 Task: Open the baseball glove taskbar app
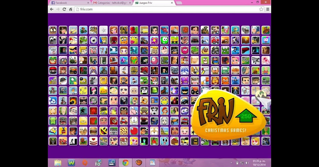click(139, 162)
